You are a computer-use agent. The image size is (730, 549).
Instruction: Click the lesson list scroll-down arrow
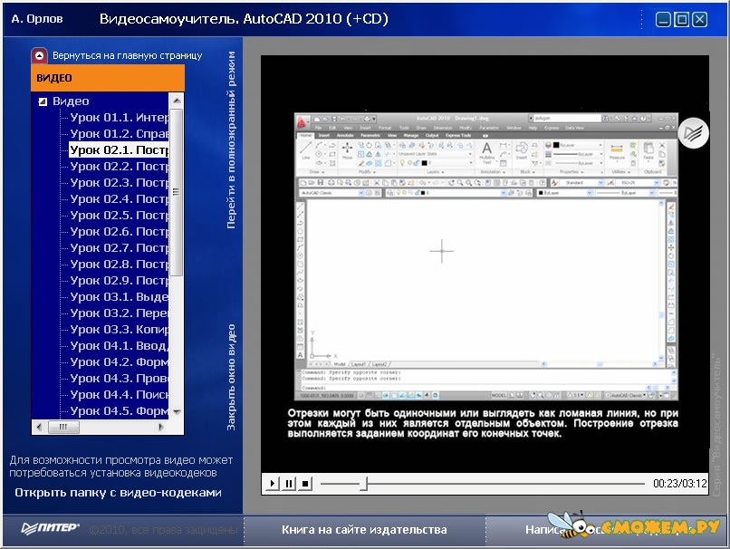(177, 411)
